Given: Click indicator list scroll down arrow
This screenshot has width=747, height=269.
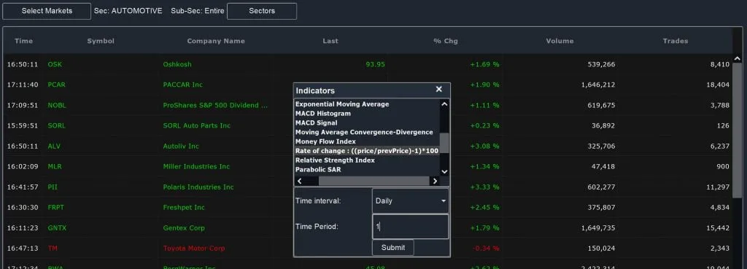Looking at the screenshot, I should (444, 171).
